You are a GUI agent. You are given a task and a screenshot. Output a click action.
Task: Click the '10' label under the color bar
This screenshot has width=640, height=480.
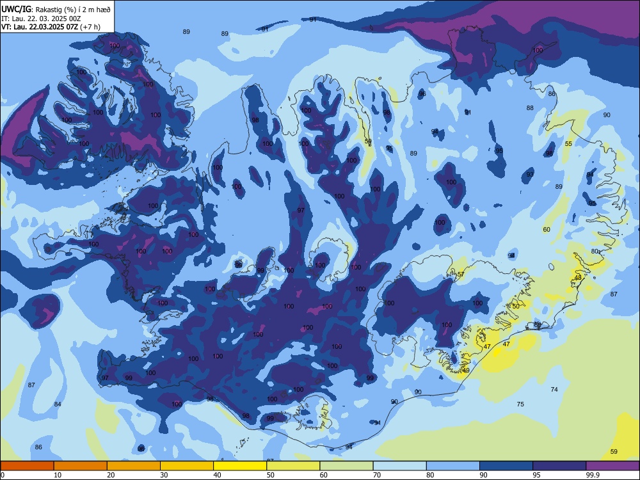[58, 475]
